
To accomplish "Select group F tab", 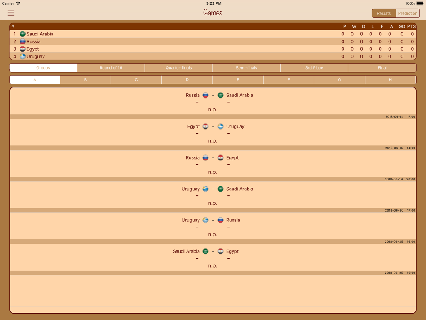I will (288, 80).
